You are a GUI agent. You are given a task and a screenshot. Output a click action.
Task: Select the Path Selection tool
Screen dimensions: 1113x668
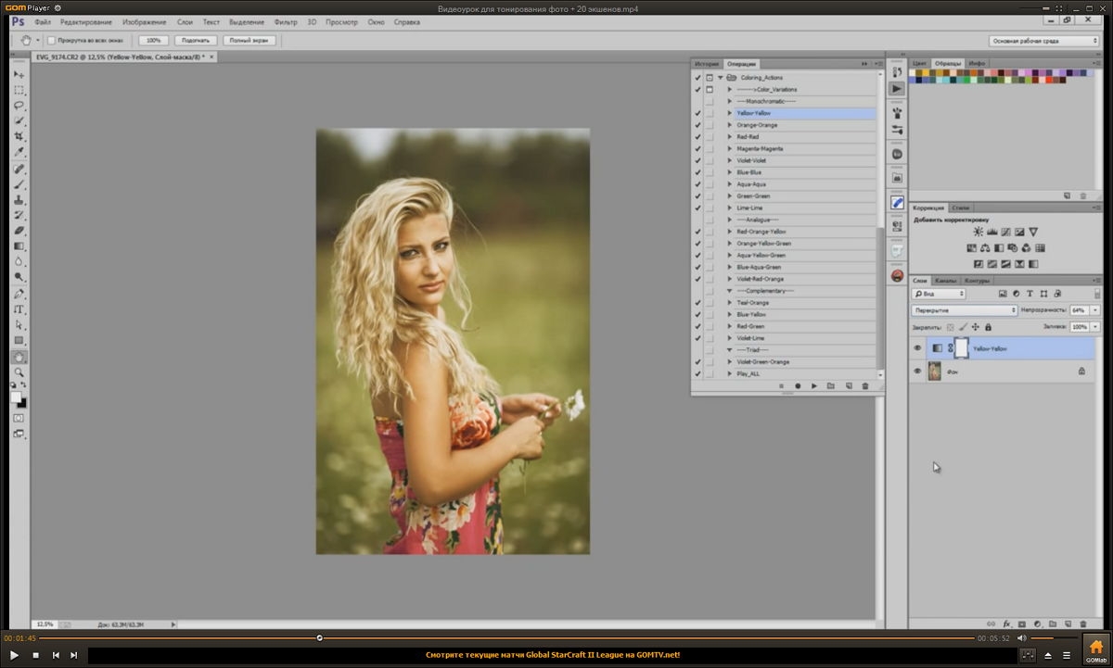[x=19, y=325]
